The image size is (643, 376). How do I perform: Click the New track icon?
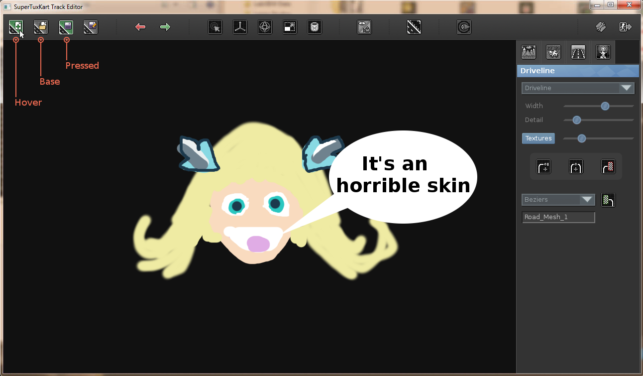[16, 27]
